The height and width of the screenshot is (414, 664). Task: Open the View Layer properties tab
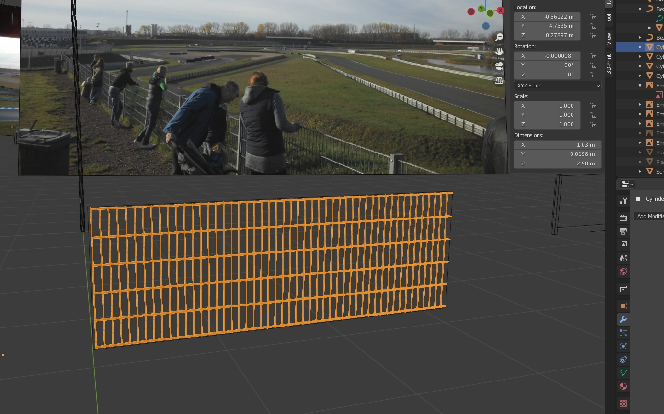tap(623, 245)
